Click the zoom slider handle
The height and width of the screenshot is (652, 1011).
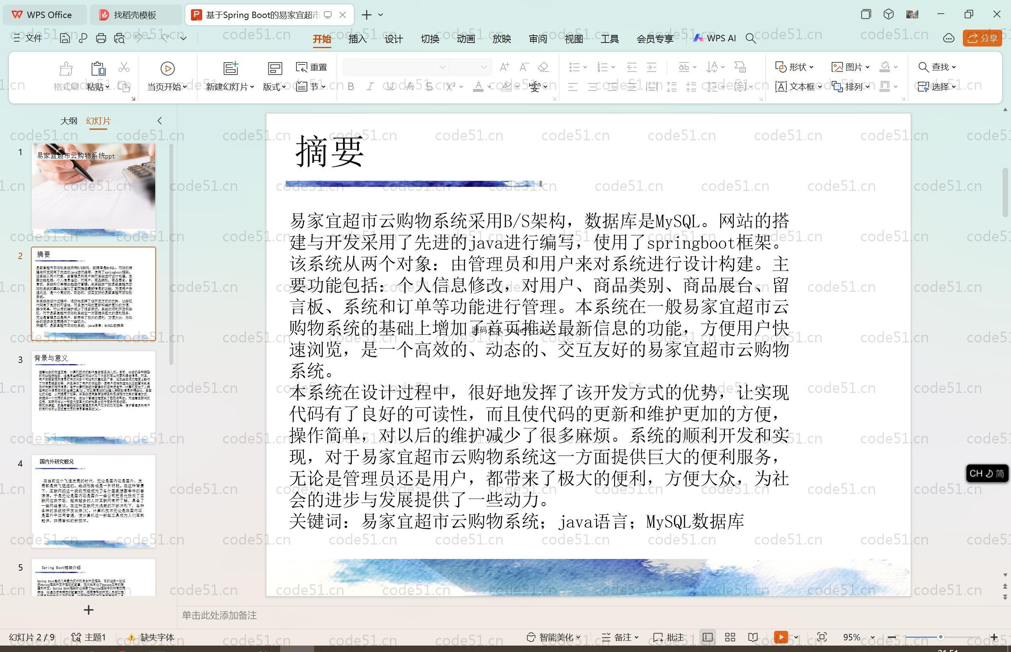click(x=941, y=637)
